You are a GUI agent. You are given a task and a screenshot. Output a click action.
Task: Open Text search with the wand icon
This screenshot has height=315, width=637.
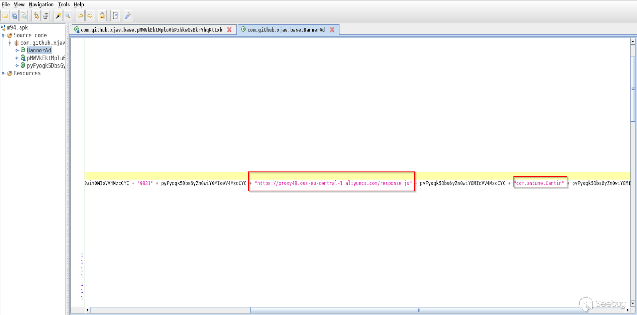pos(58,16)
